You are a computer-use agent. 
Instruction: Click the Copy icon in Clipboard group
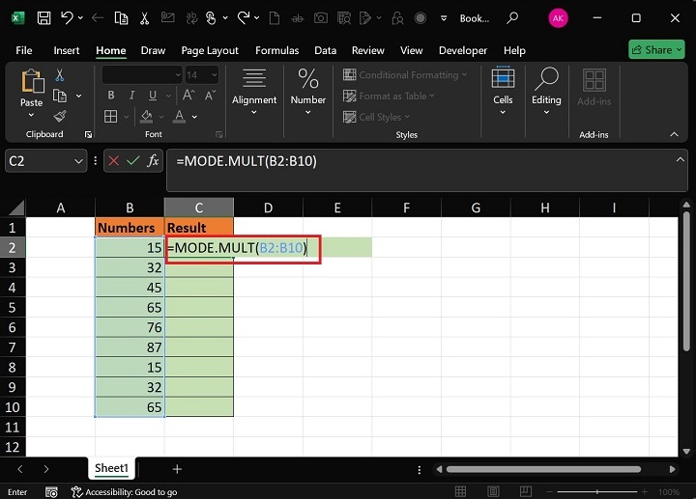[x=60, y=96]
